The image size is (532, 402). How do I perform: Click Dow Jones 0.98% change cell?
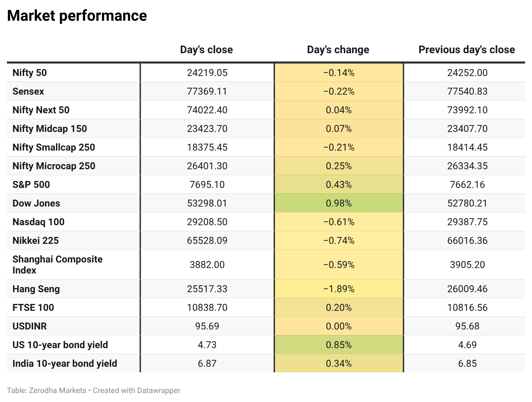pos(339,203)
